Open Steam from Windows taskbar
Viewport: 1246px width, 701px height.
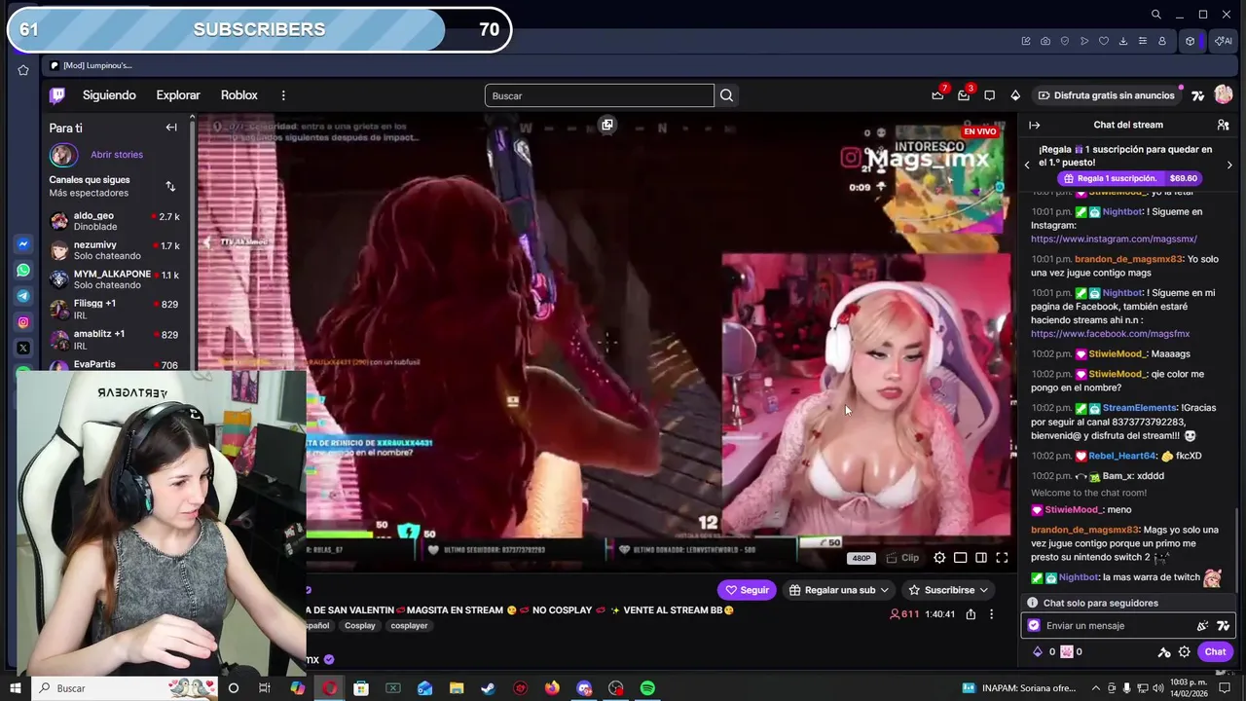pyautogui.click(x=488, y=688)
